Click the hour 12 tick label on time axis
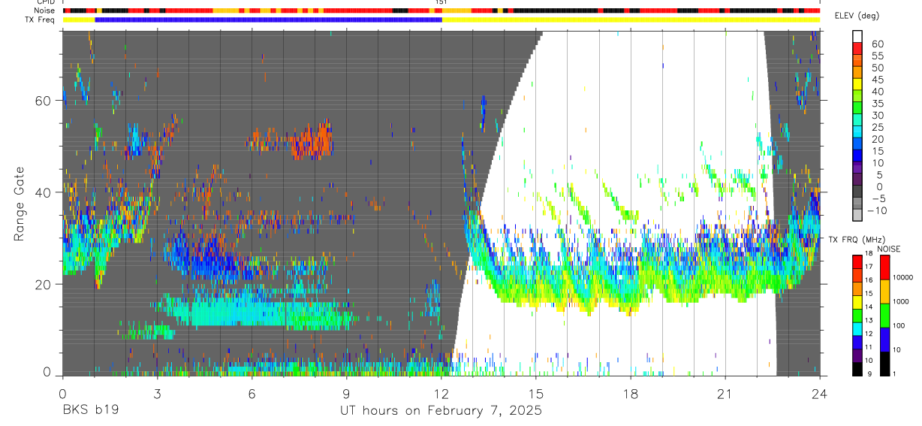Screen dimensions: 922x426 click(x=441, y=393)
